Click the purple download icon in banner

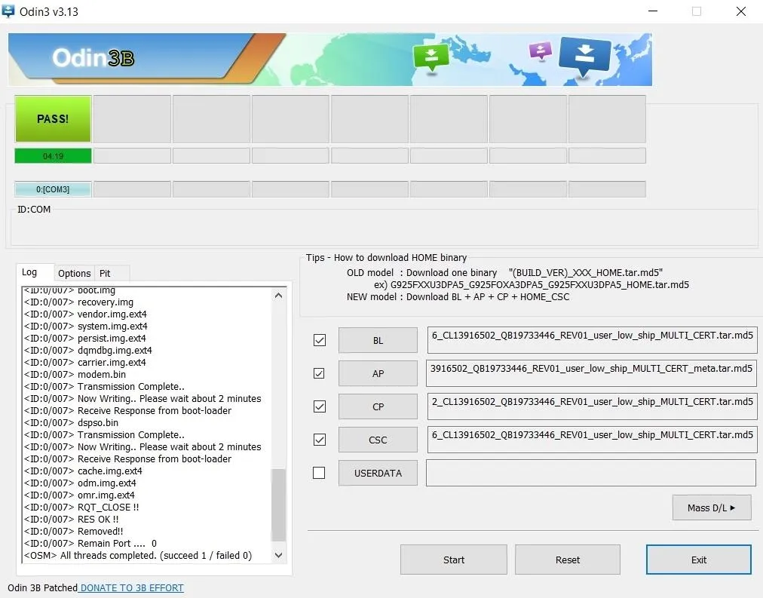[540, 51]
